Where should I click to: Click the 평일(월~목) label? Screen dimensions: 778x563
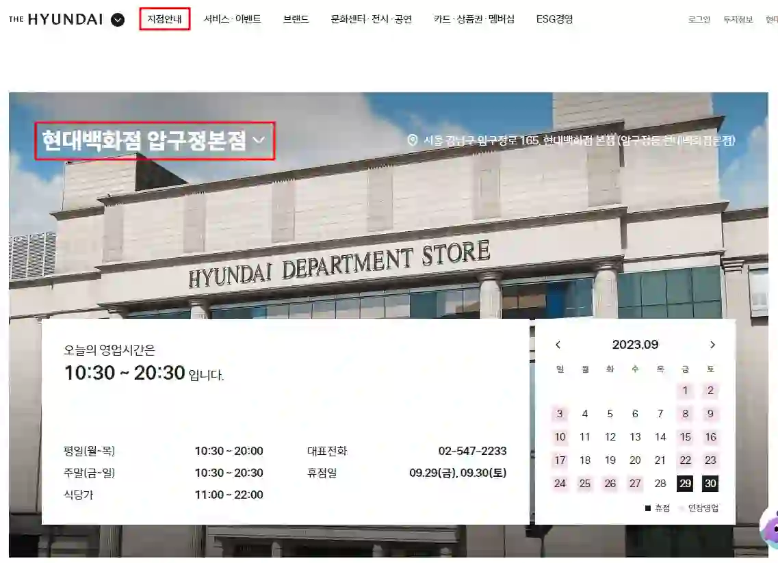[x=90, y=451]
